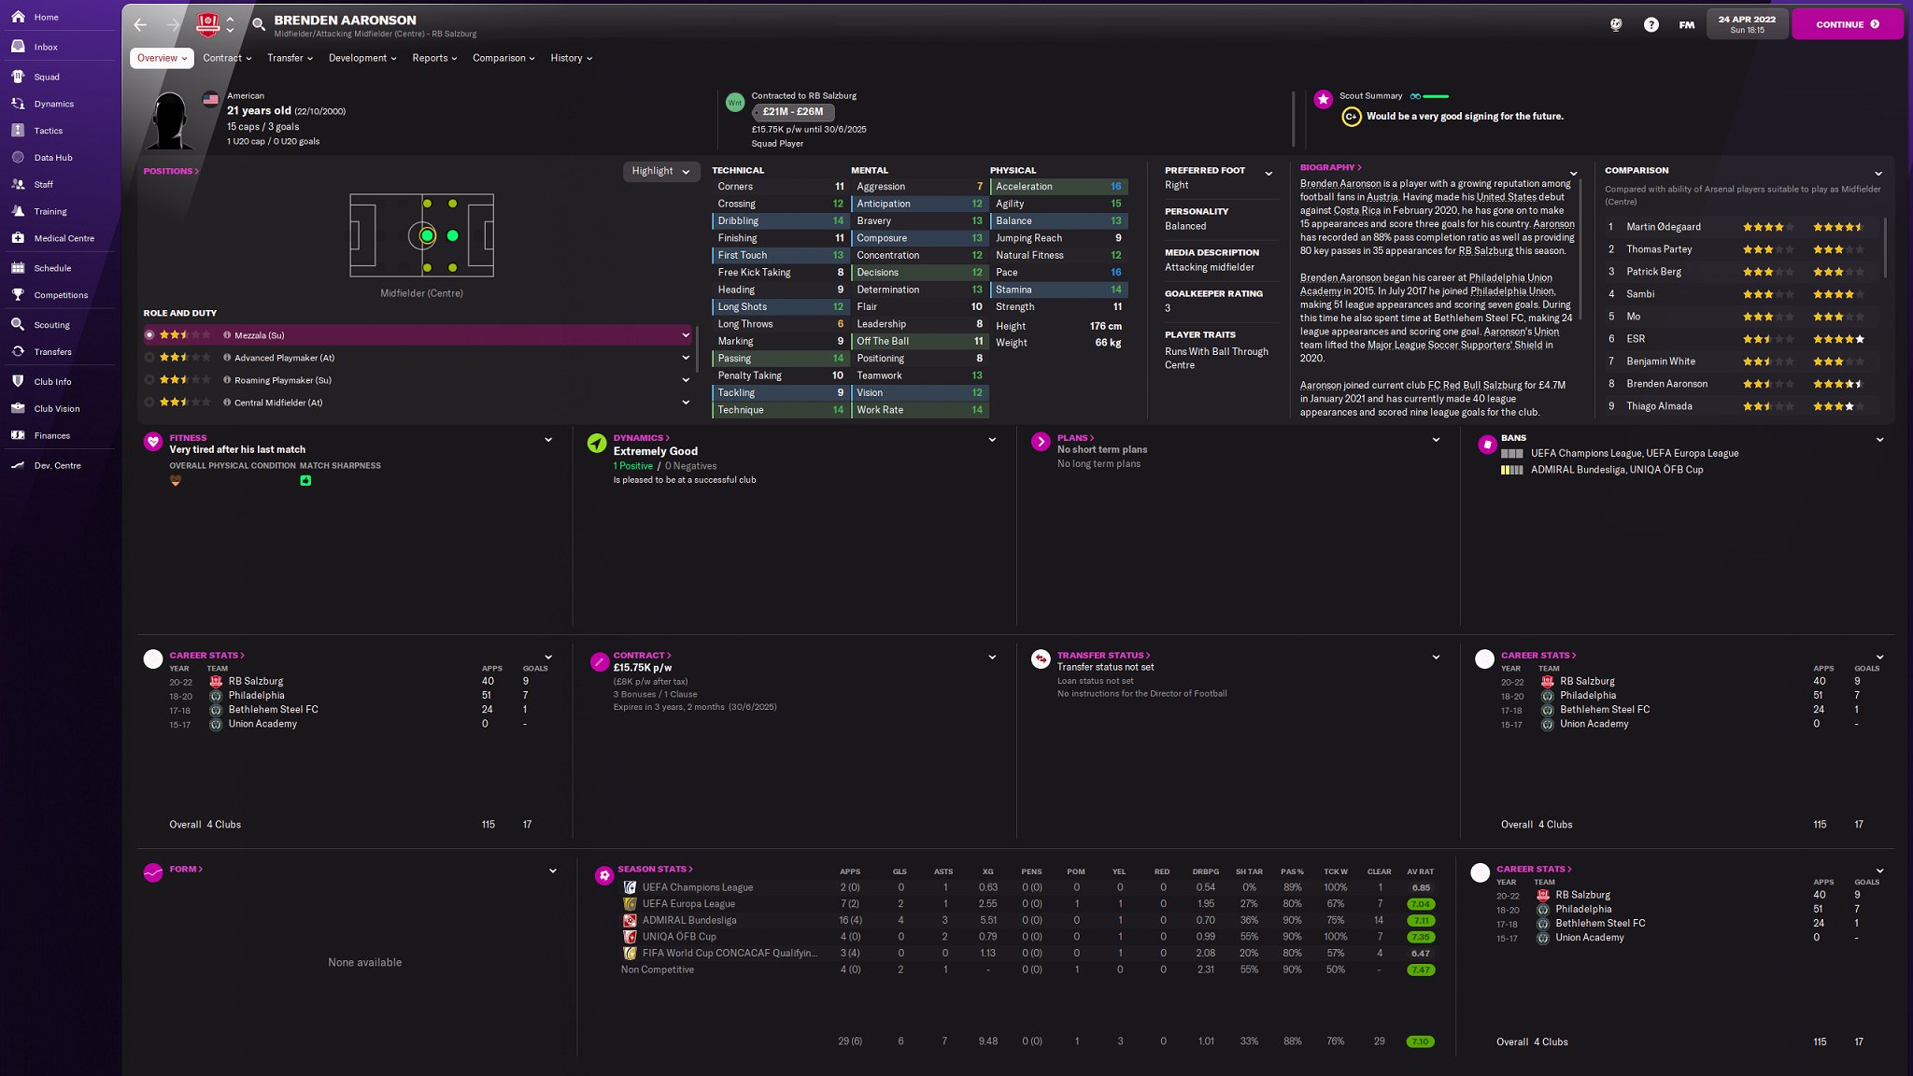Click the FM logo icon

click(1686, 25)
